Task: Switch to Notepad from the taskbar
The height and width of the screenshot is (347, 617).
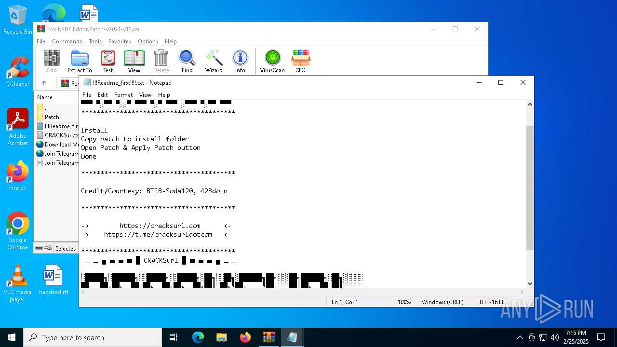Action: click(x=292, y=337)
